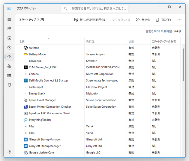The height and width of the screenshot is (161, 189).
Task: Sort by 状態 status column header
Action: [131, 42]
